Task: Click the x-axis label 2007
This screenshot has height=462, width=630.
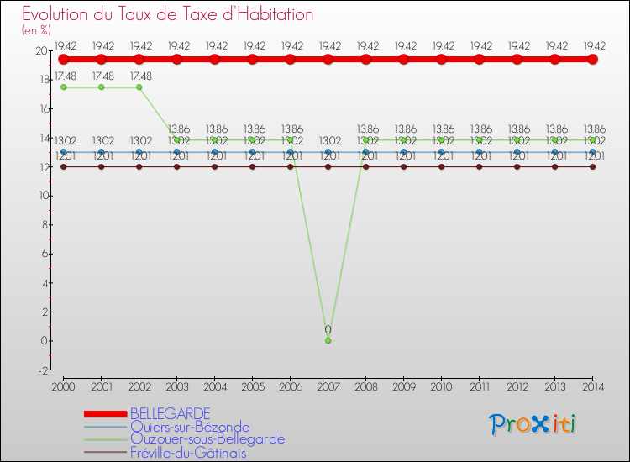Action: click(x=328, y=387)
